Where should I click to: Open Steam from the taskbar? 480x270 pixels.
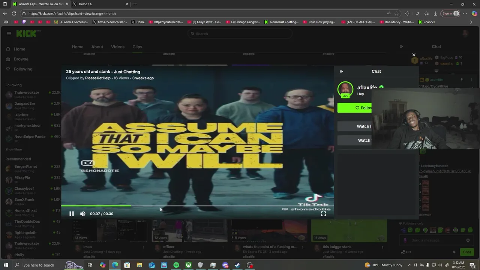tap(237, 265)
